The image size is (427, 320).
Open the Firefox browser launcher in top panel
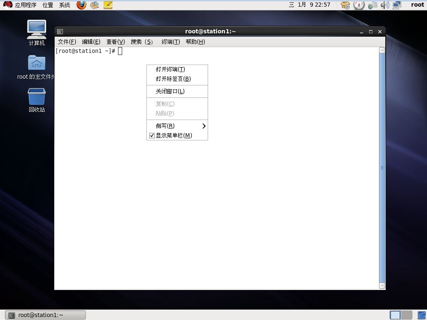point(81,5)
